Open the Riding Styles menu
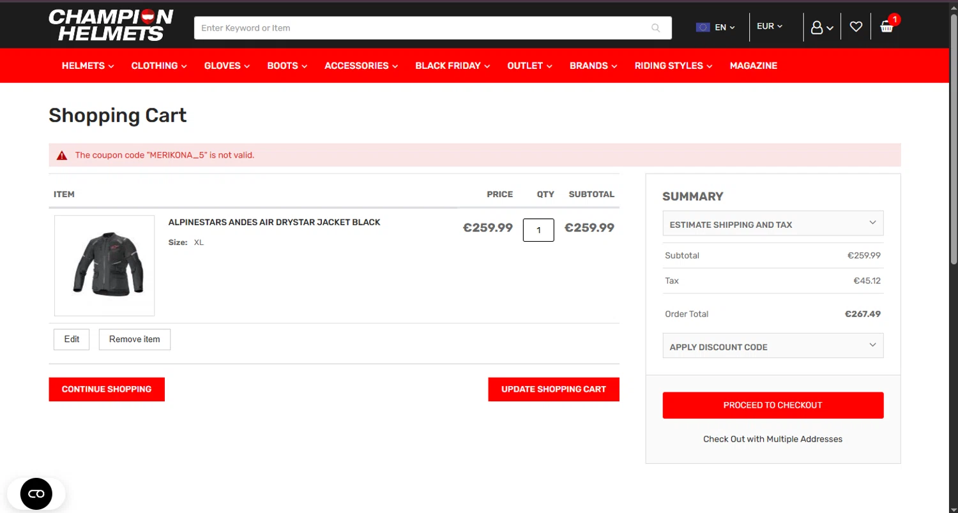 click(x=673, y=66)
